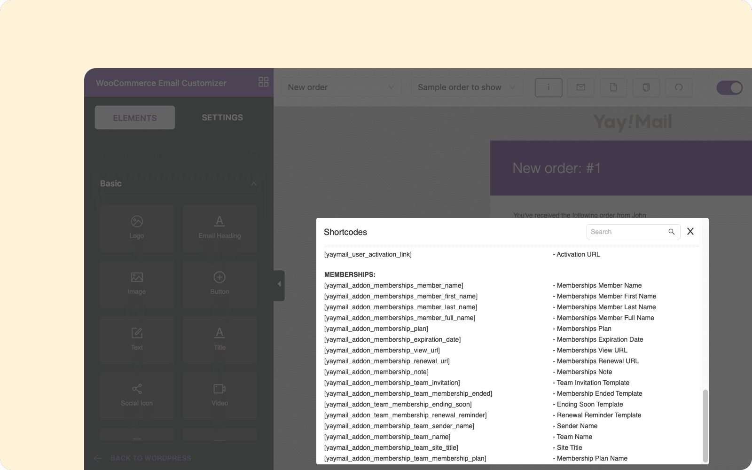752x470 pixels.
Task: Click the info shortcodes toolbar button
Action: pyautogui.click(x=548, y=87)
